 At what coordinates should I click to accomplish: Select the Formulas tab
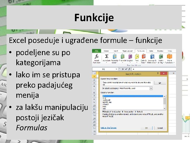(x=141, y=51)
